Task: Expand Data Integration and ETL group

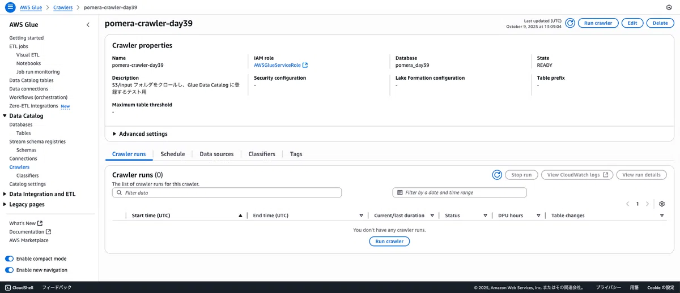Action: coord(5,194)
